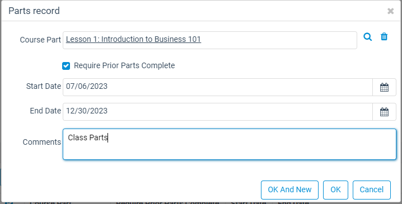Click the Parts record dialog title

point(34,11)
